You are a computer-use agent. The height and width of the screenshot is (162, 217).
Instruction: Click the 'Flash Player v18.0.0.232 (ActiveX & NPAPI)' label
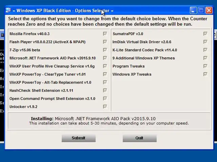click(47, 42)
